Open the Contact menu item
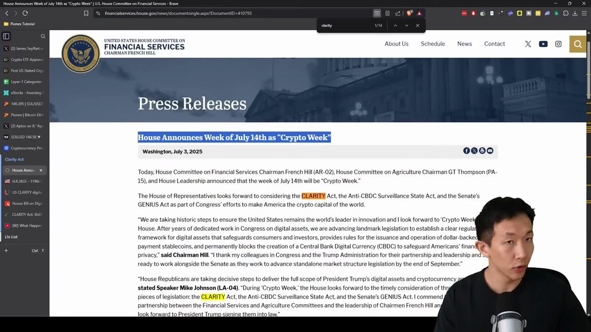The width and height of the screenshot is (591, 332). tap(494, 44)
